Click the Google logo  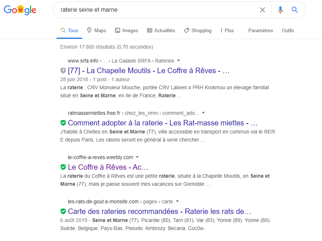pyautogui.click(x=20, y=10)
